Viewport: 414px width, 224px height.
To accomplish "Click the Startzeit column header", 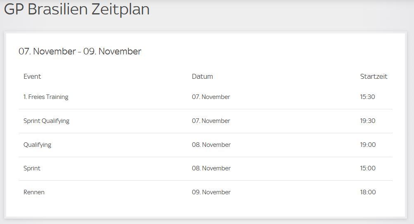I will coord(374,76).
